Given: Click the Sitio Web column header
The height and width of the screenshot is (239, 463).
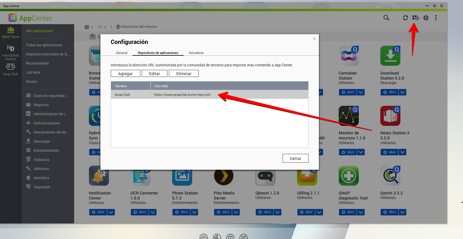Looking at the screenshot, I should [x=229, y=86].
